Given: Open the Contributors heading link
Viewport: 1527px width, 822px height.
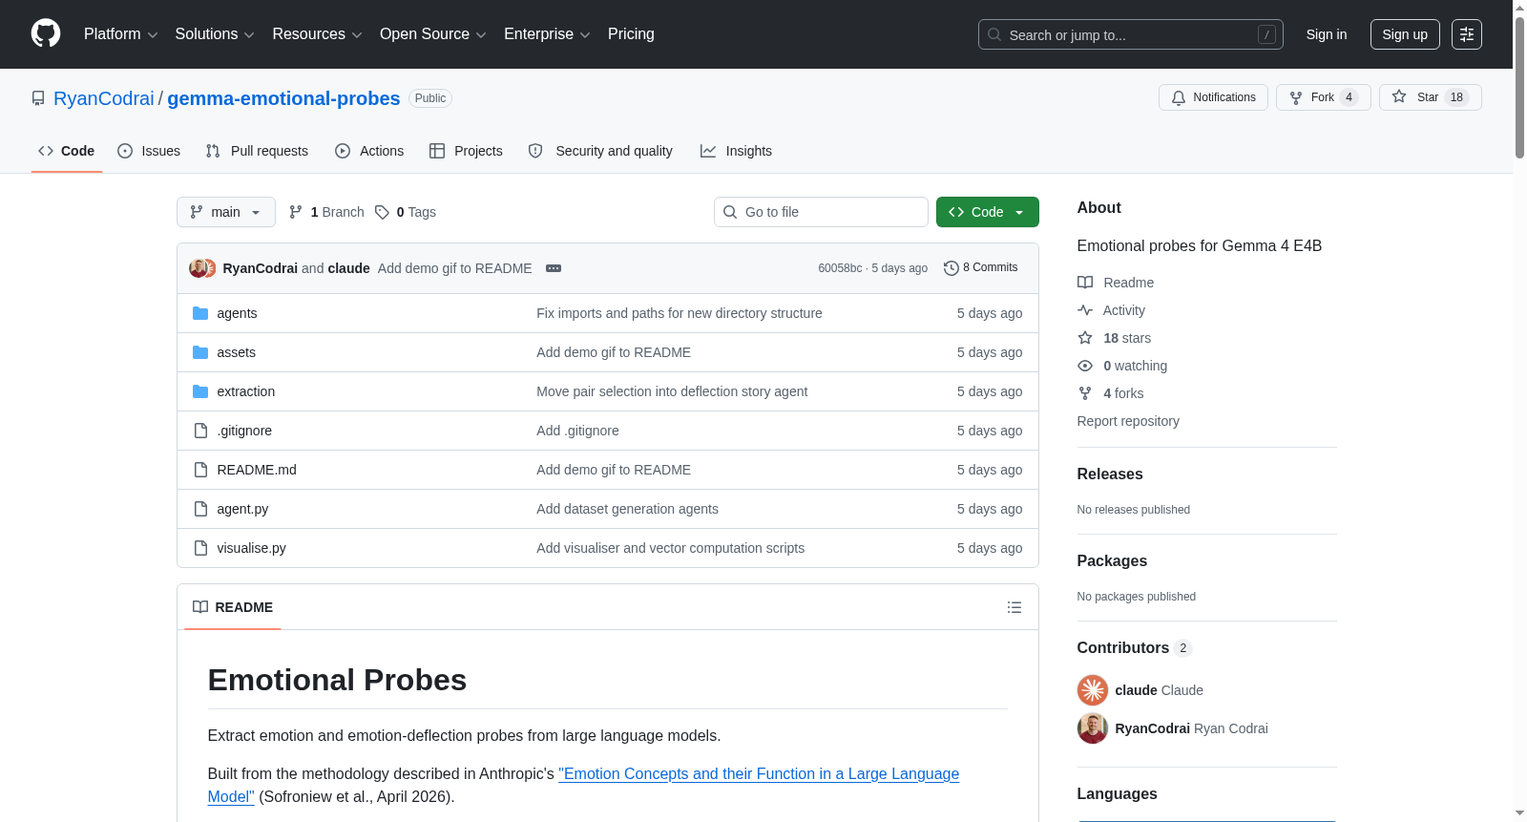Looking at the screenshot, I should coord(1134,648).
